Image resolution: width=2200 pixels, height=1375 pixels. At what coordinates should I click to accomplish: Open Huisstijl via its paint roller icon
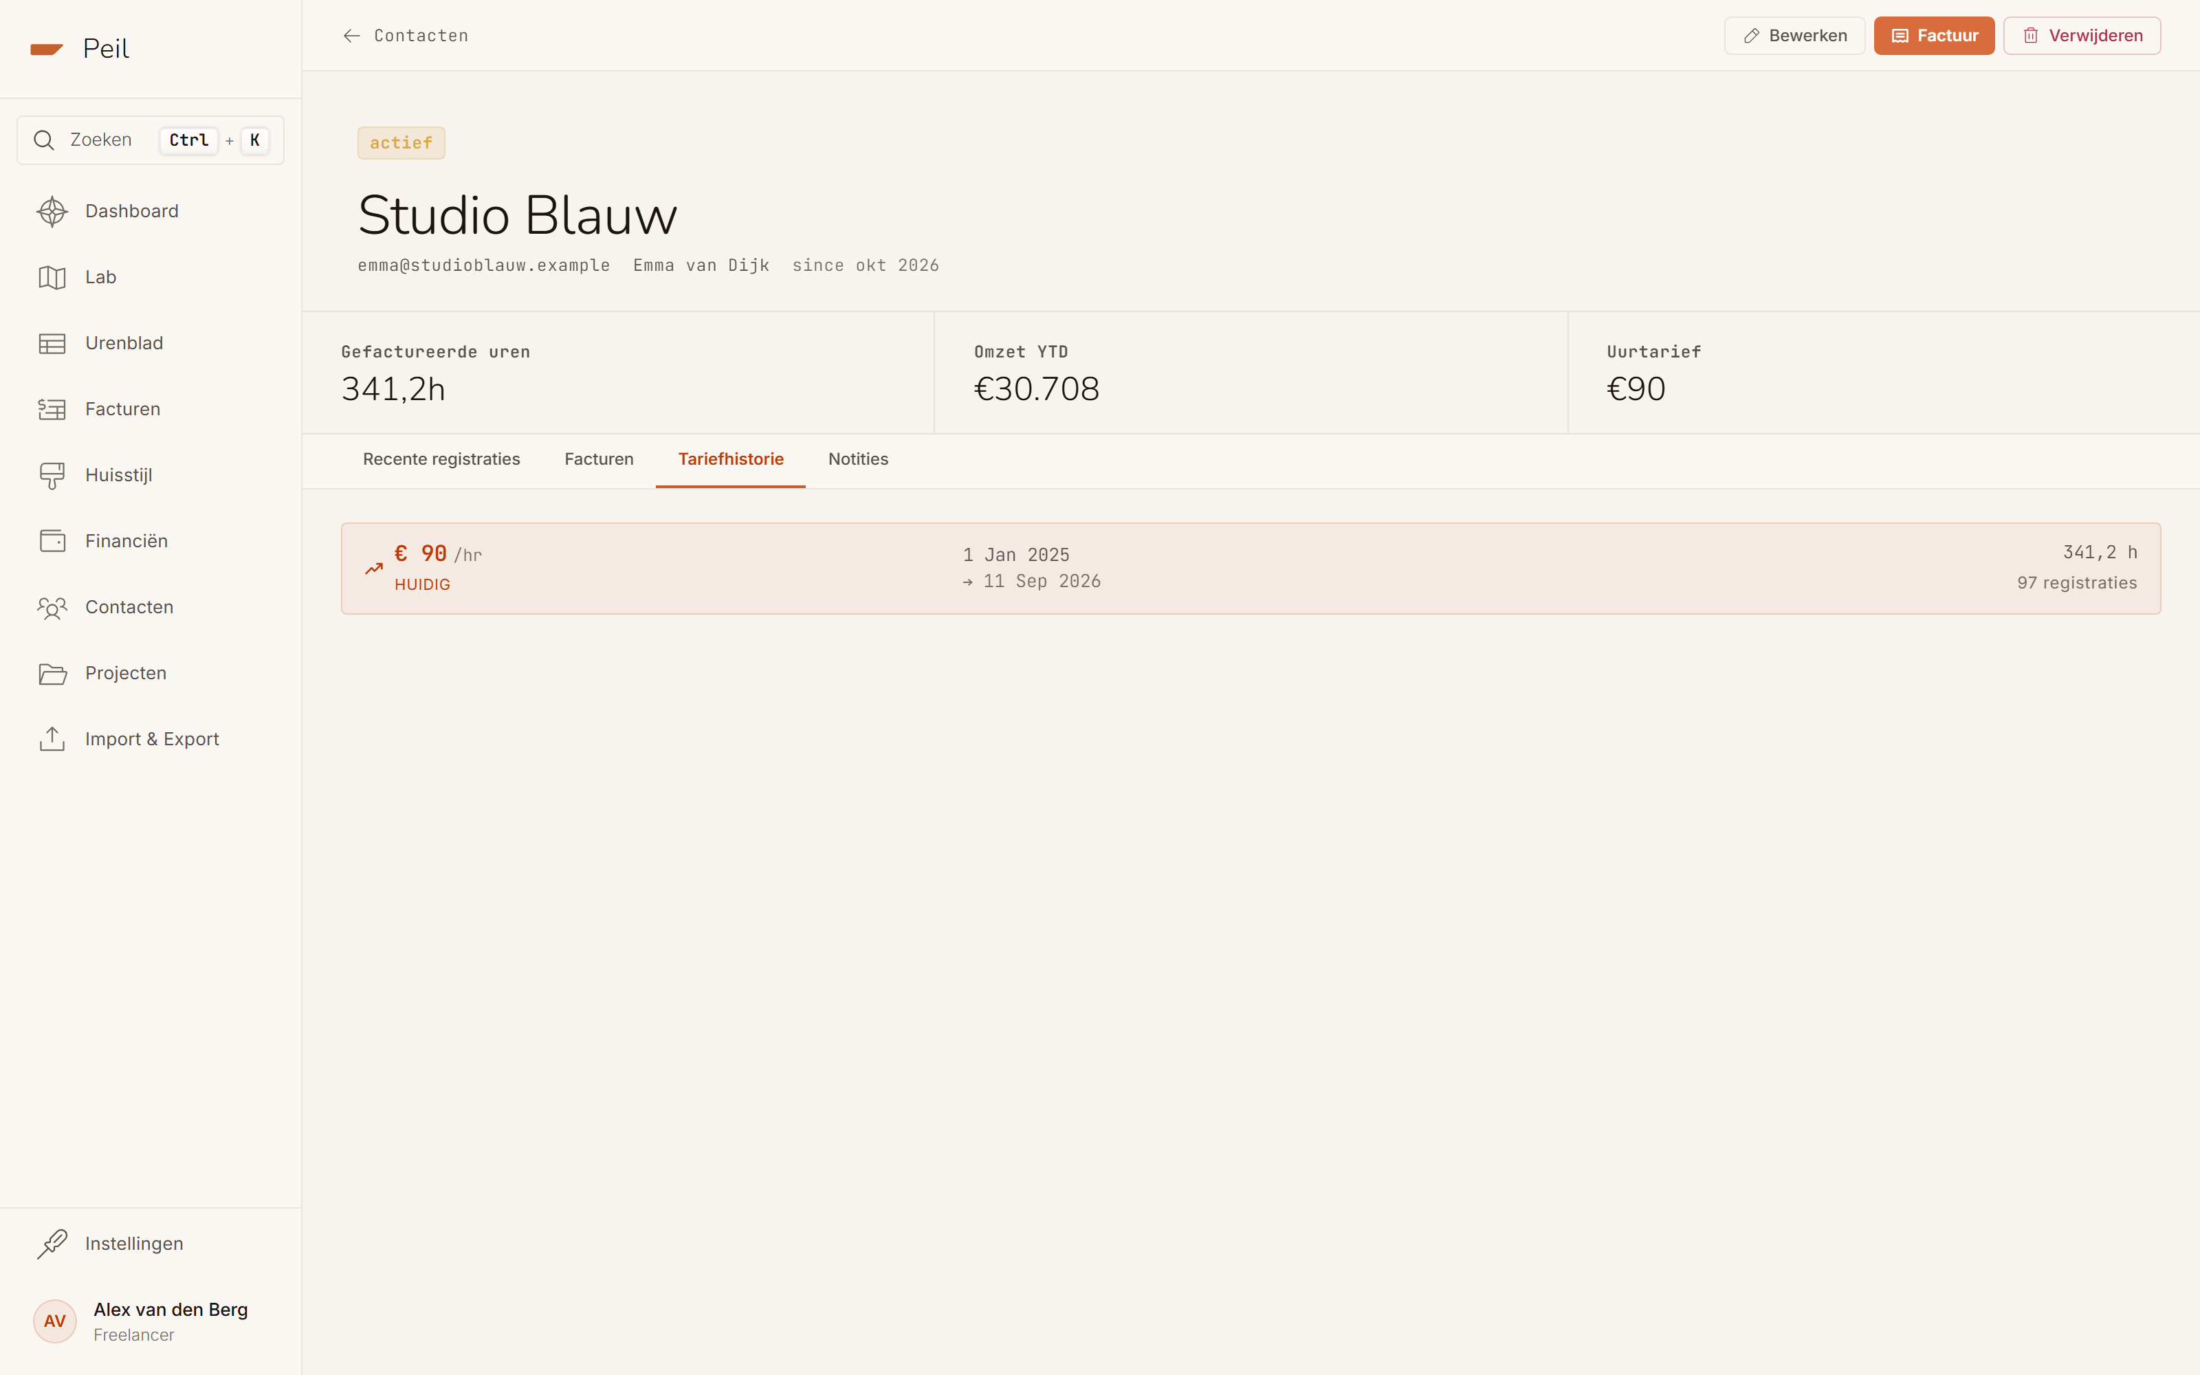tap(52, 476)
